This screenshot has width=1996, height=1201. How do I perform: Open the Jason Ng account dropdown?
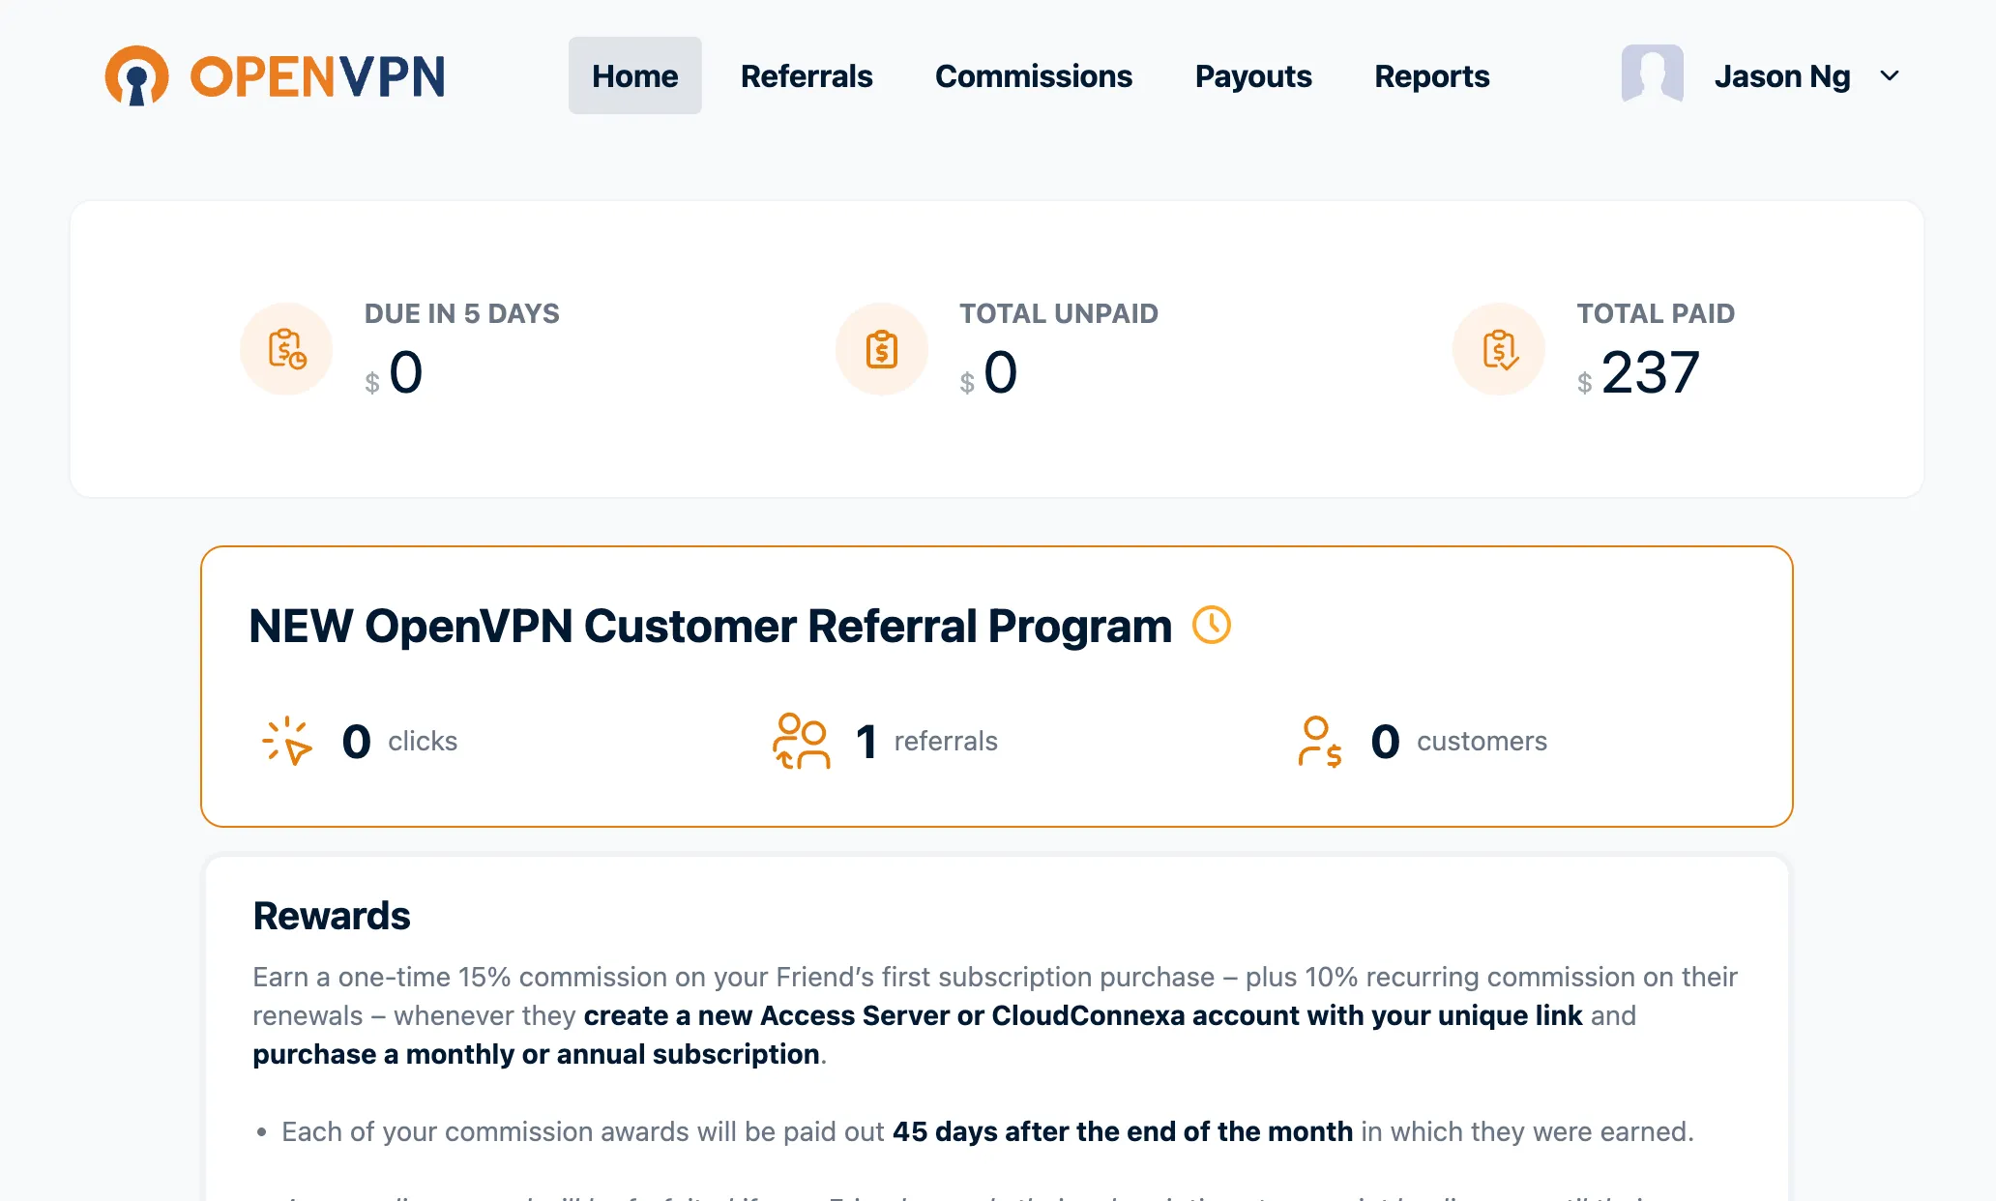(1782, 75)
